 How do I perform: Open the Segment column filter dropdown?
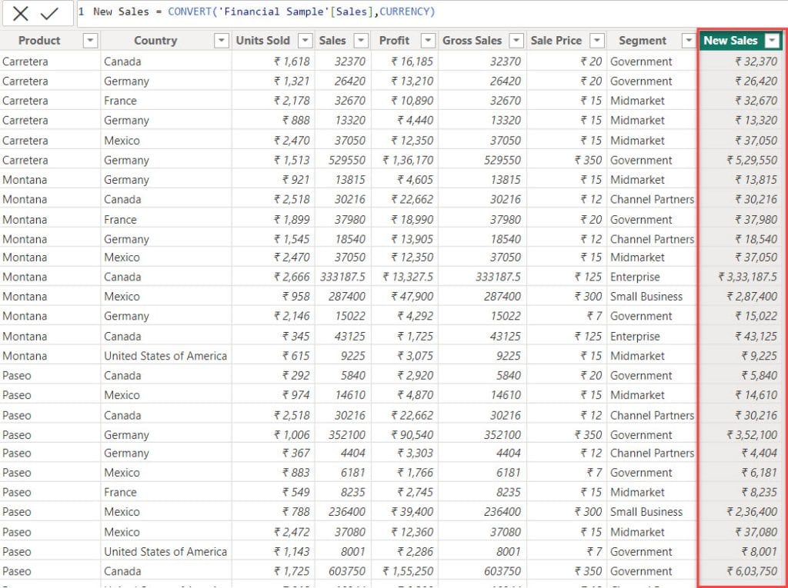pyautogui.click(x=689, y=41)
